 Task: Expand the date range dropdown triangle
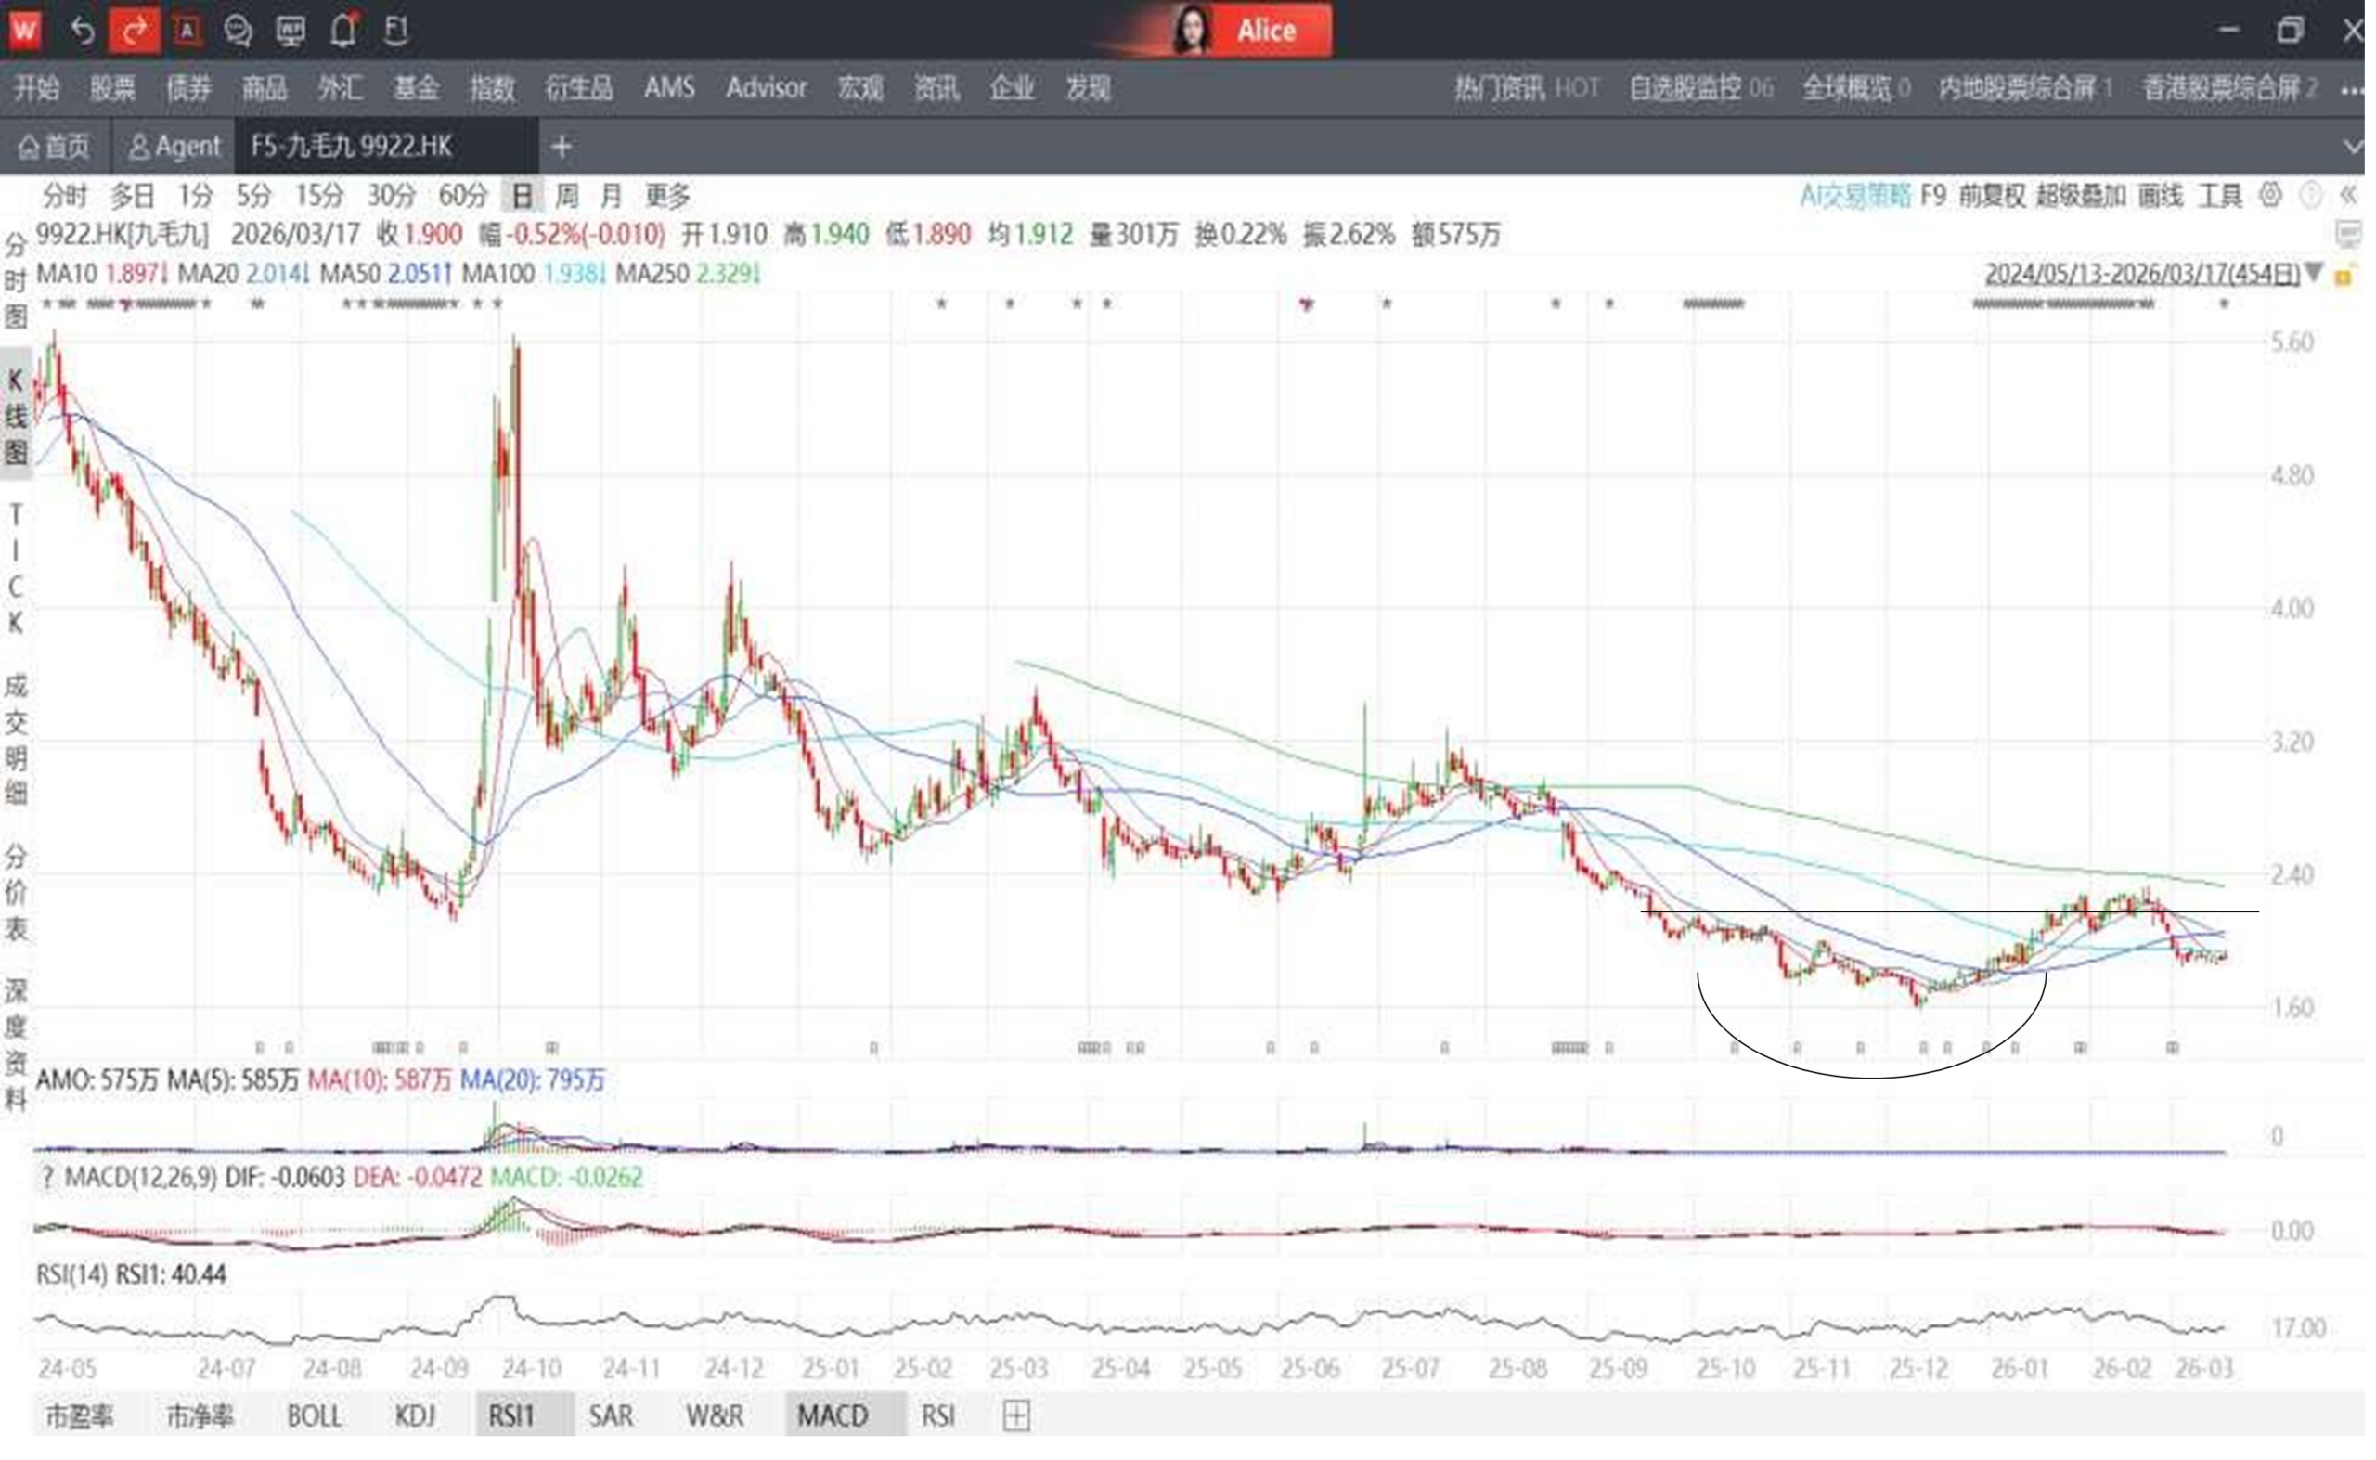[x=2314, y=273]
